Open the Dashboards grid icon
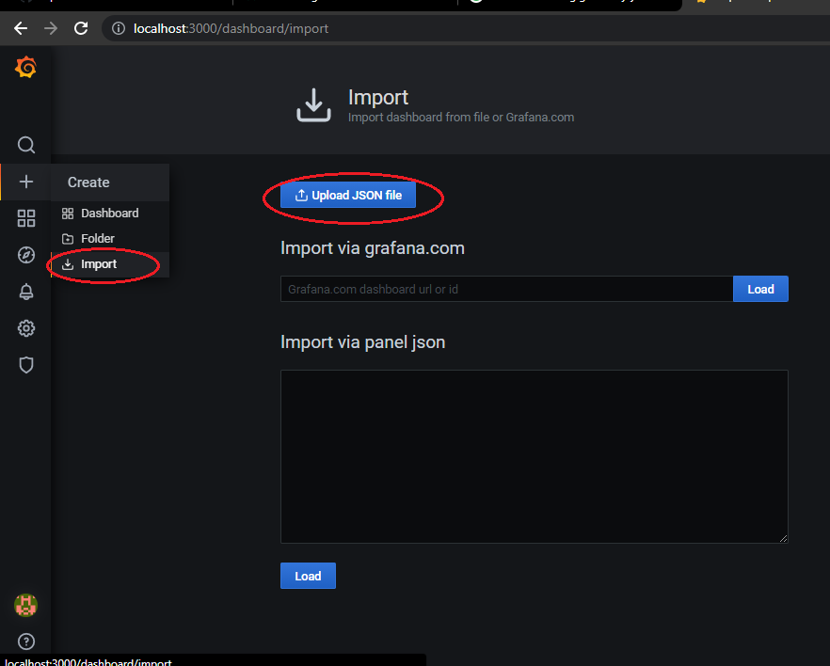The image size is (830, 666). pyautogui.click(x=25, y=218)
